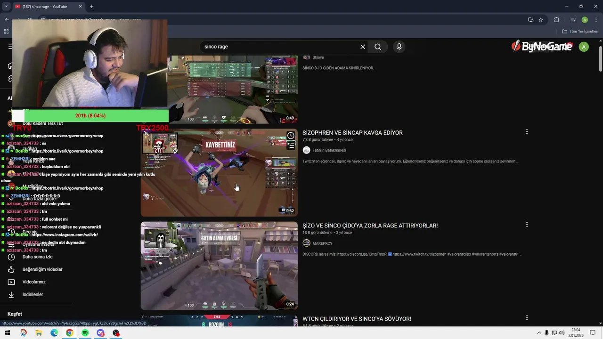Play the SATIN ALMA EVRESİ thumbnail video
The width and height of the screenshot is (603, 339).
[219, 266]
